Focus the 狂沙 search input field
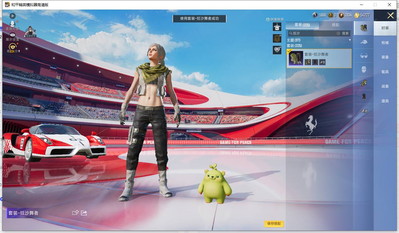 pos(314,33)
